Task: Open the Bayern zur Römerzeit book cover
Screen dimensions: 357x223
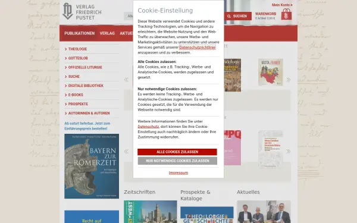Action: (92, 166)
